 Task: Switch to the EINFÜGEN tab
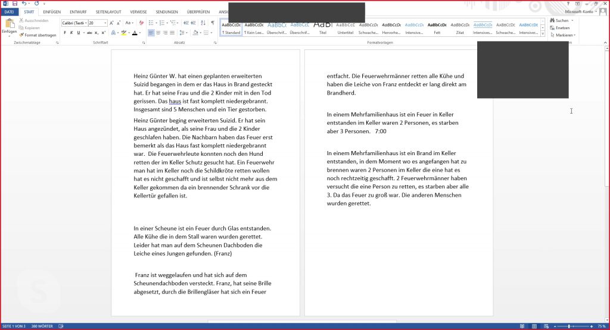[x=52, y=12]
